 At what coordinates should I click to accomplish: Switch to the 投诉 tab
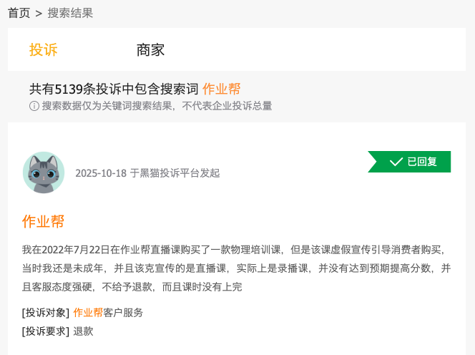click(44, 50)
